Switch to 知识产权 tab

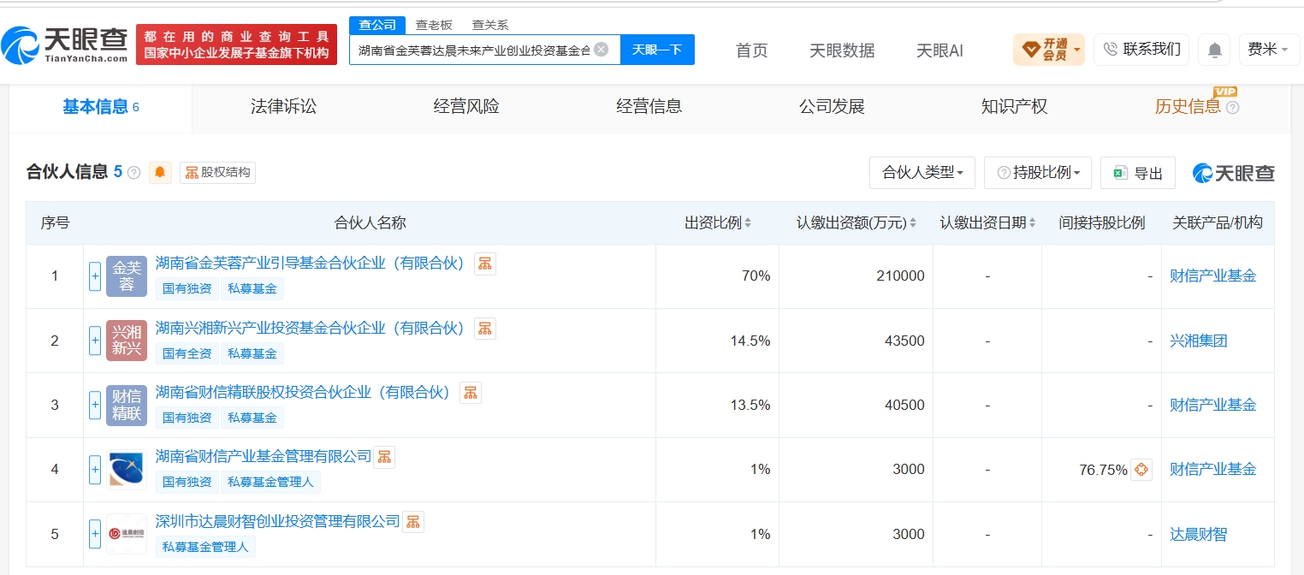[1015, 107]
